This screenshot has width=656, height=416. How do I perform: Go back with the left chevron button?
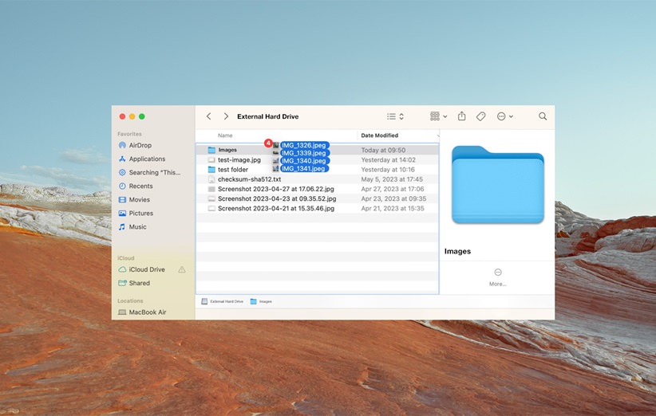[x=209, y=116]
